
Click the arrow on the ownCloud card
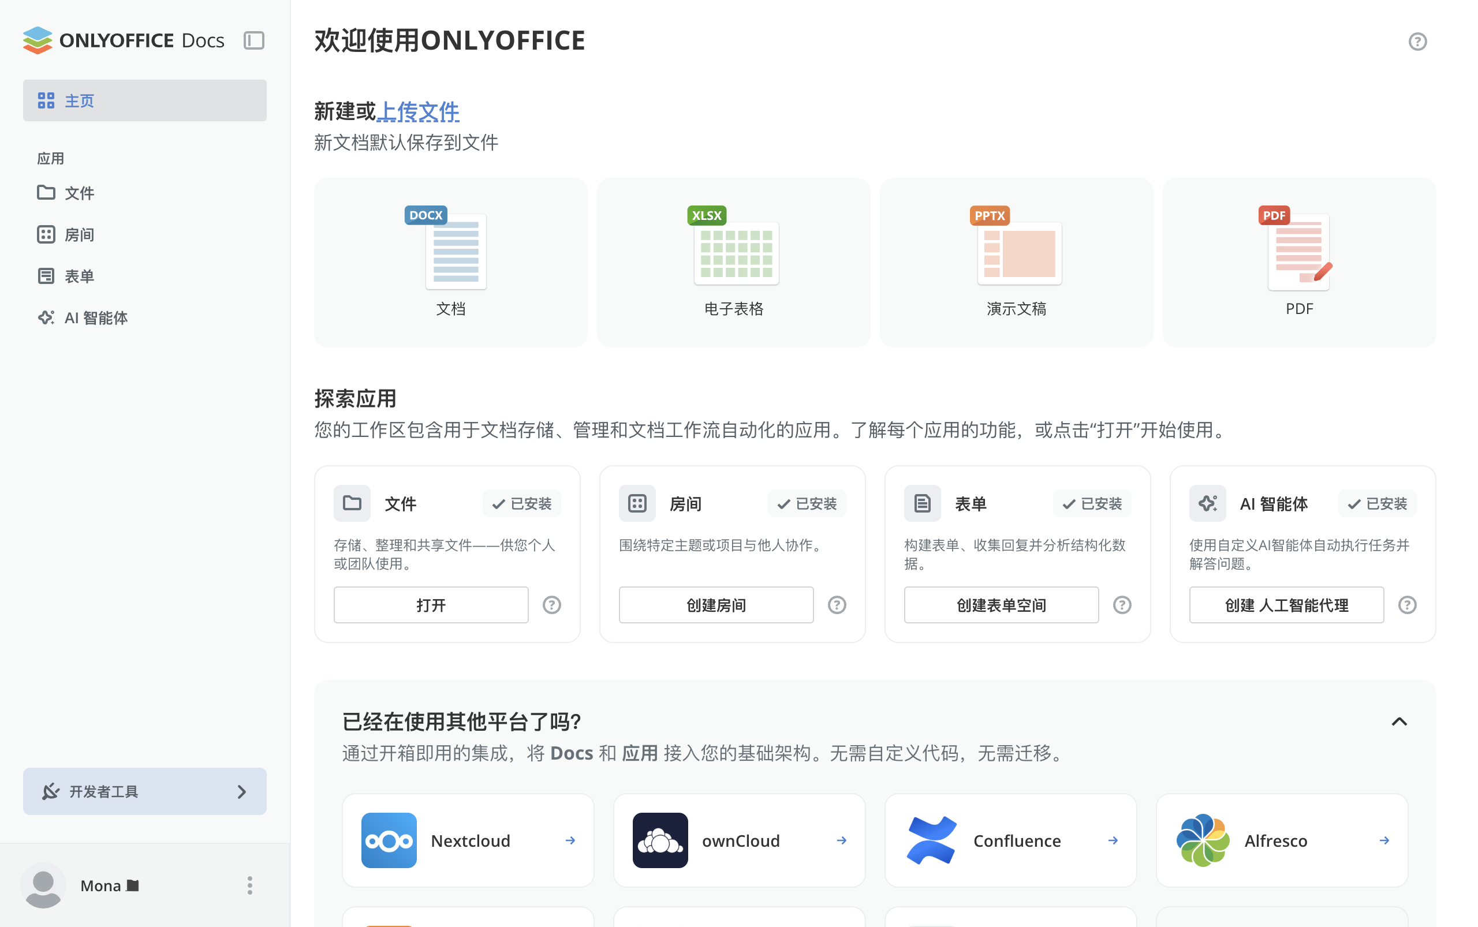(841, 840)
